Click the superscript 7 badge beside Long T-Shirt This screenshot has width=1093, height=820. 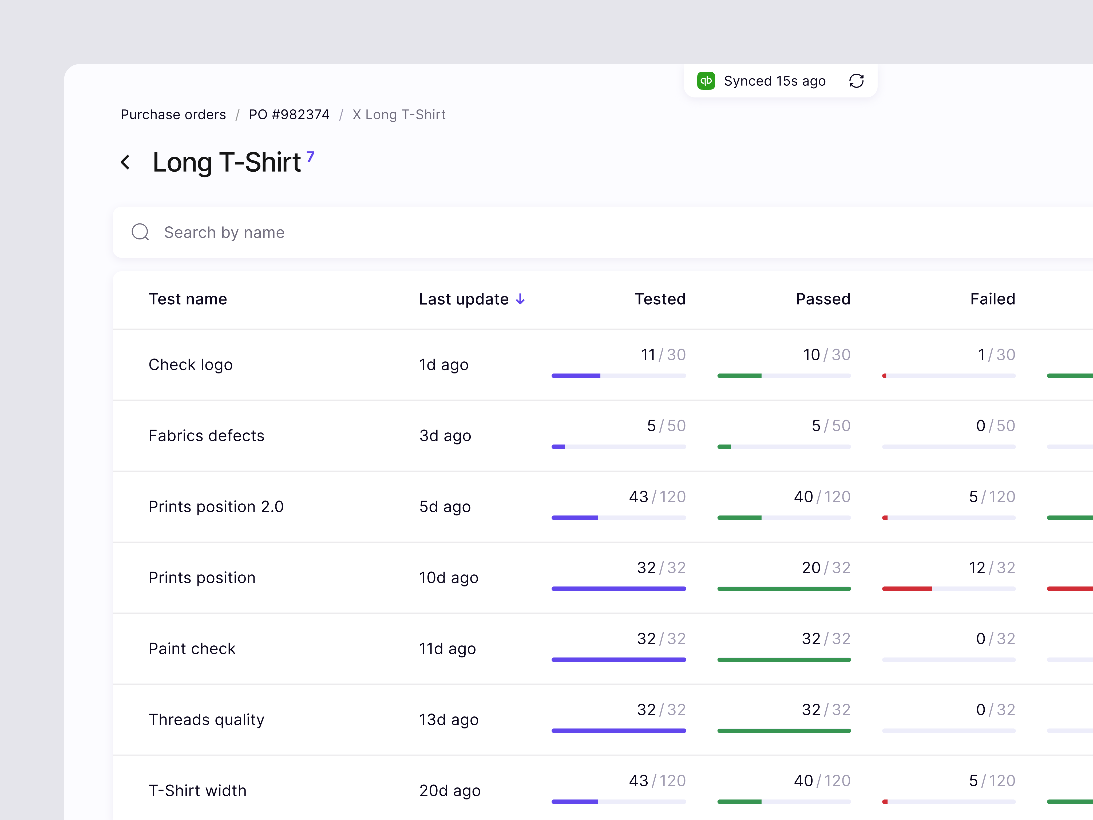point(310,157)
